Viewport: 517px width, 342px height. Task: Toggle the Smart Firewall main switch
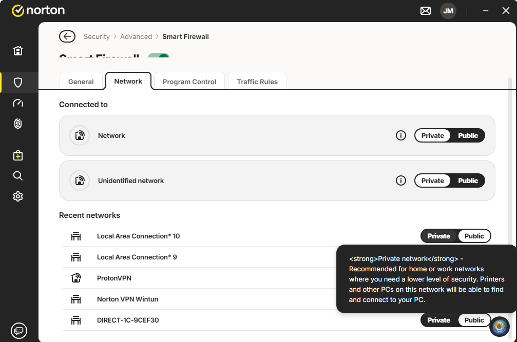click(159, 56)
